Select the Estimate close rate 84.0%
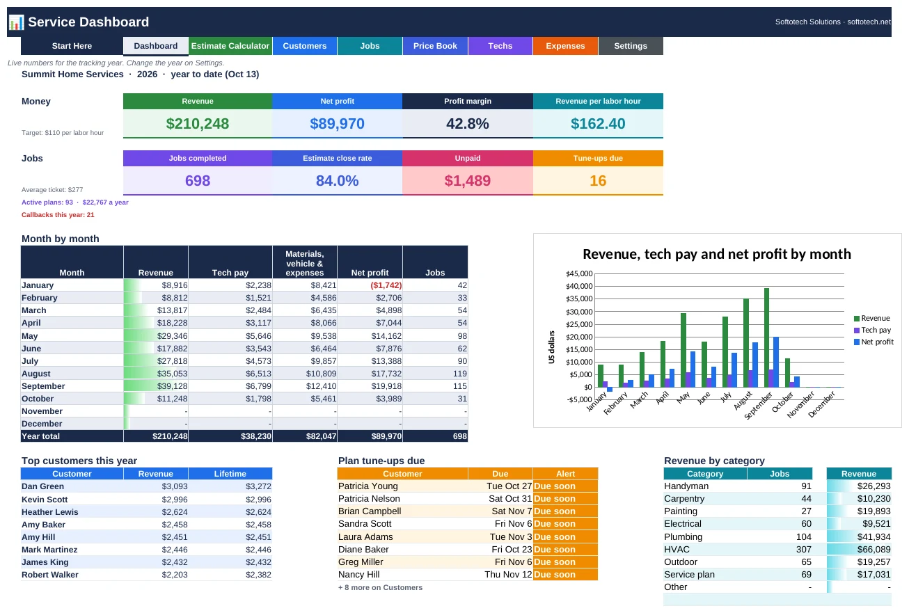Screen dimensions: 909x613 pos(338,181)
